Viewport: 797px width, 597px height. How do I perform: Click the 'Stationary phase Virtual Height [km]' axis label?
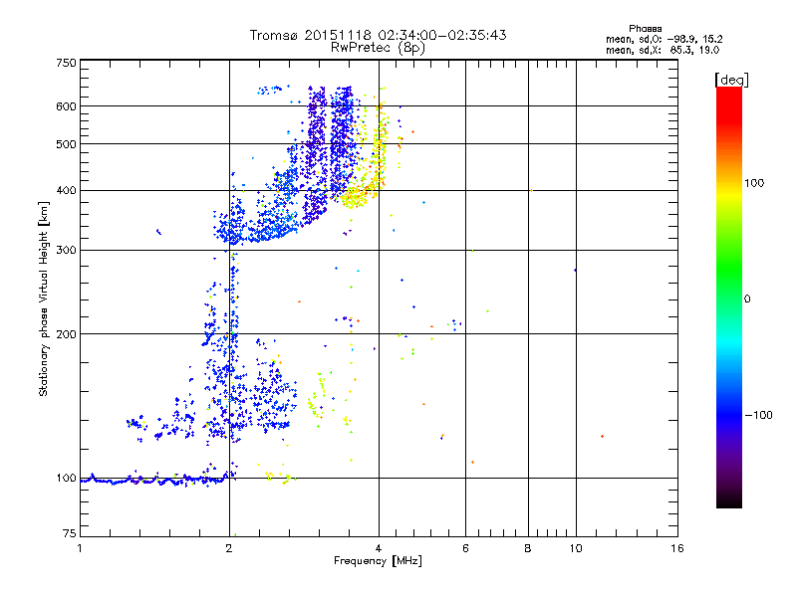pos(44,298)
